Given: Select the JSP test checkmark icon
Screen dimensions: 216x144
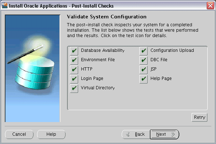Looking at the screenshot, I should click(x=143, y=69).
